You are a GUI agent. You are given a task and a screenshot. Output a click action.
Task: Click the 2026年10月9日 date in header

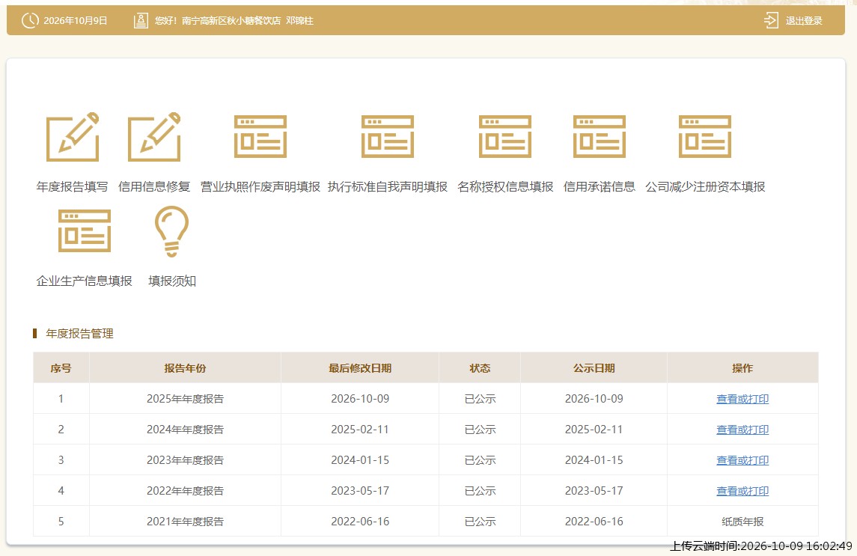76,21
